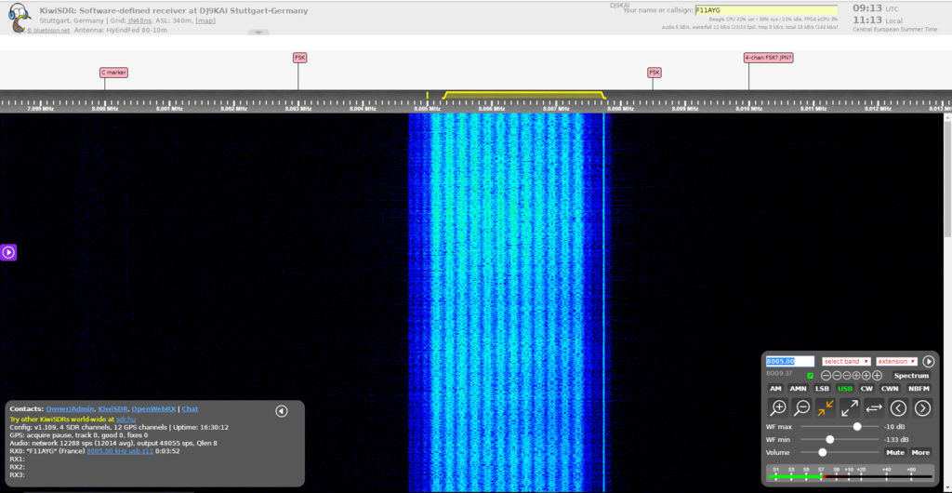Screen dimensions: 952x493
Task: Click the JN48ns grid locator link
Action: pyautogui.click(x=140, y=20)
